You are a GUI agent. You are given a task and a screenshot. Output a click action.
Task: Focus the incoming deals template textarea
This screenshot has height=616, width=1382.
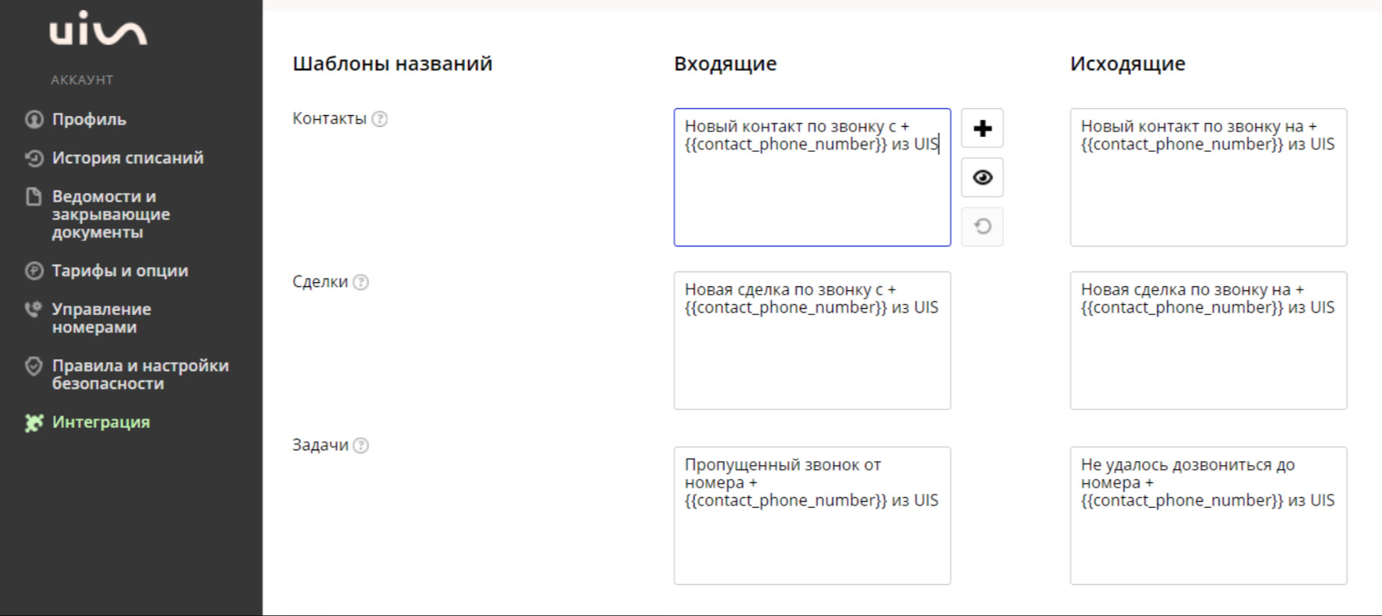(x=812, y=341)
